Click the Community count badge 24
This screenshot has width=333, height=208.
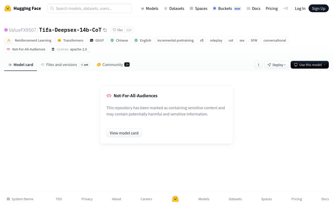(x=127, y=64)
